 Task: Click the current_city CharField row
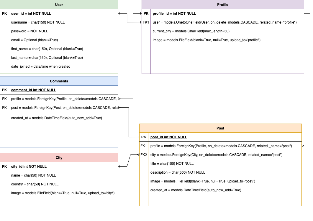[191, 31]
